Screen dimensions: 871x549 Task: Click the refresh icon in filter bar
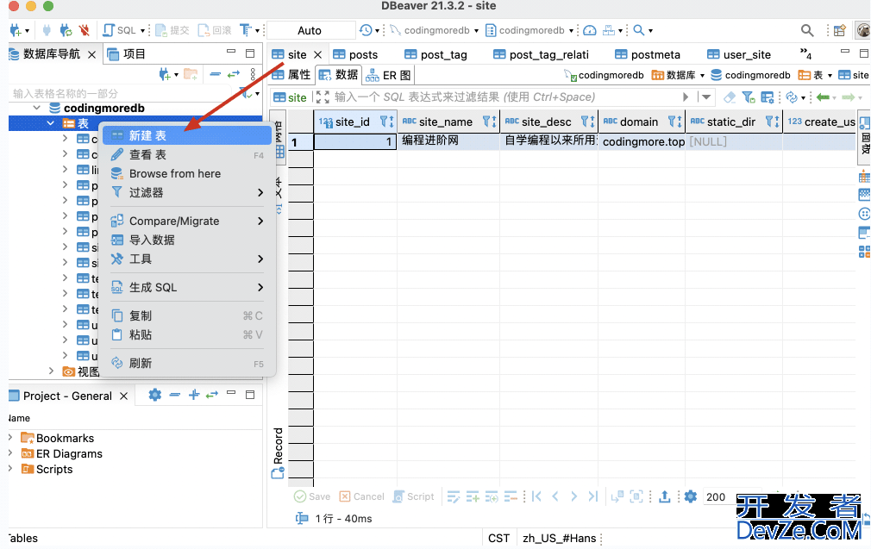pos(792,97)
